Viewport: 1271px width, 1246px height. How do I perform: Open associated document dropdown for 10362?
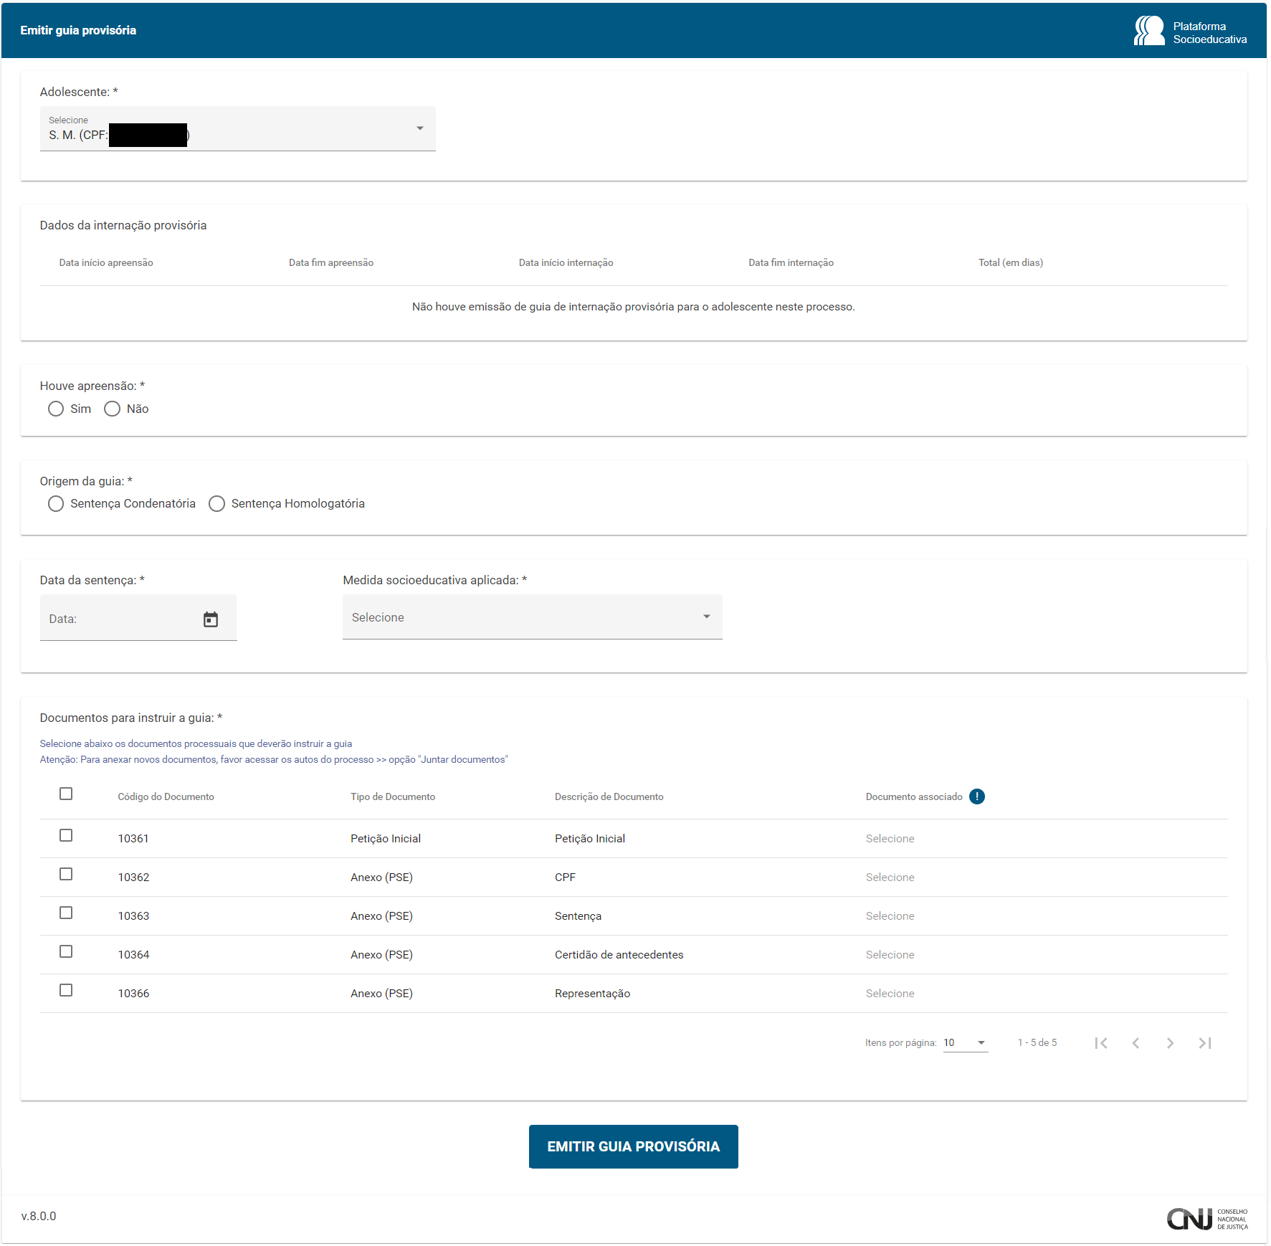coord(890,878)
